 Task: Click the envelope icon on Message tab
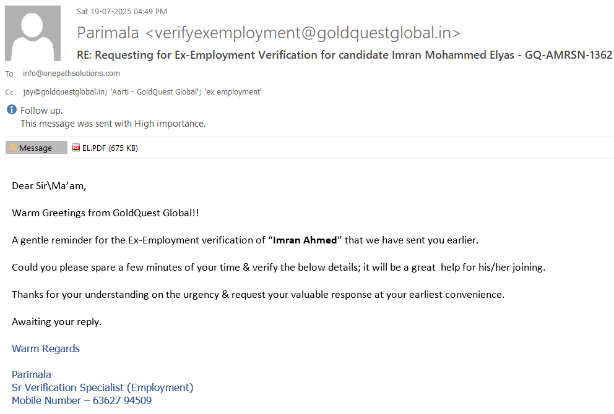tap(12, 148)
